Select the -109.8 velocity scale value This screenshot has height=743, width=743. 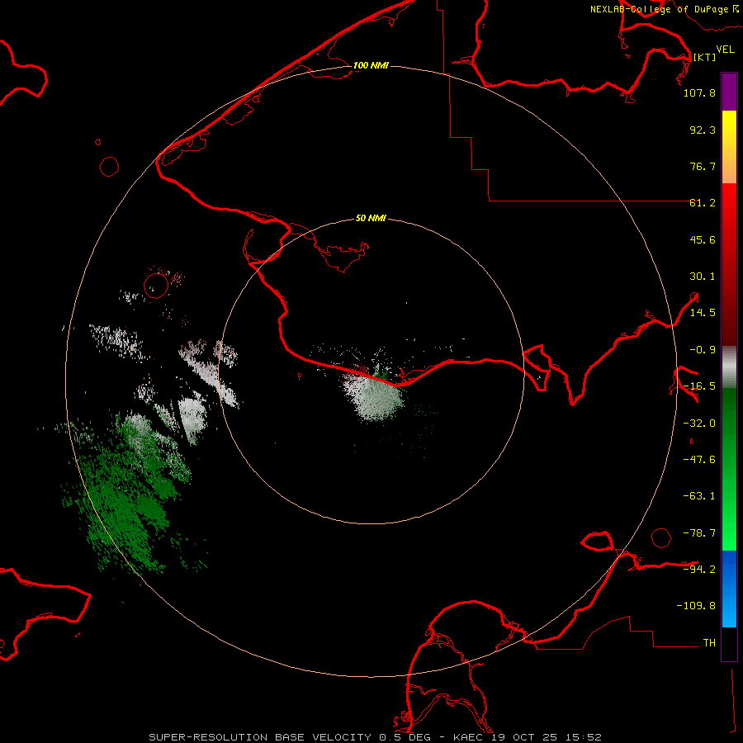(x=696, y=606)
